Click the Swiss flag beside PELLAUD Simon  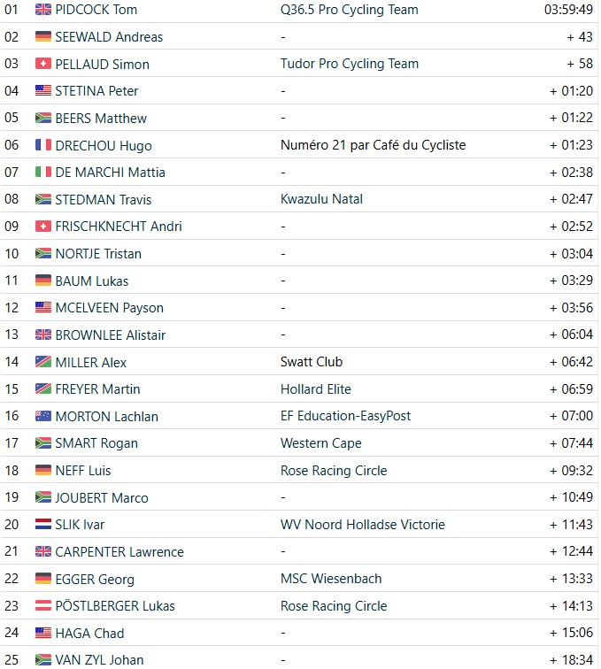(x=43, y=64)
